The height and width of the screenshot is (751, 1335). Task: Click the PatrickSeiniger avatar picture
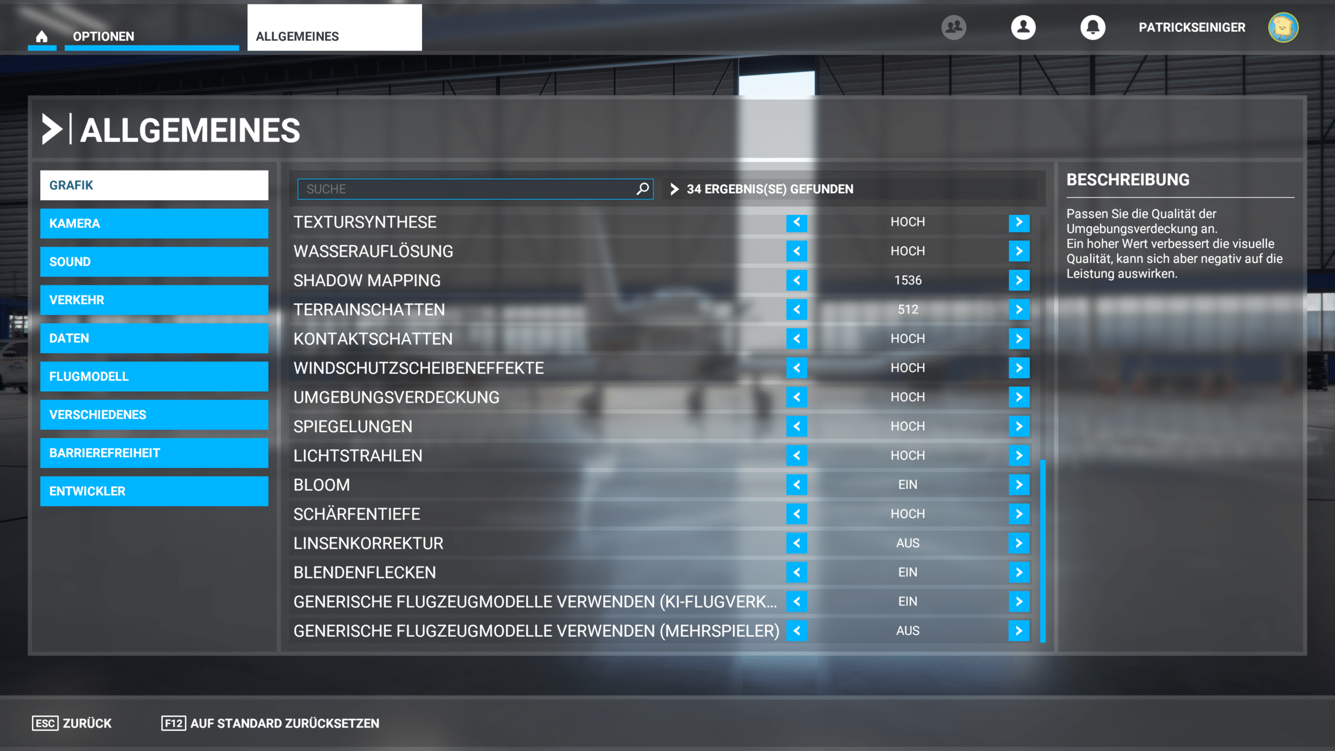(x=1283, y=27)
